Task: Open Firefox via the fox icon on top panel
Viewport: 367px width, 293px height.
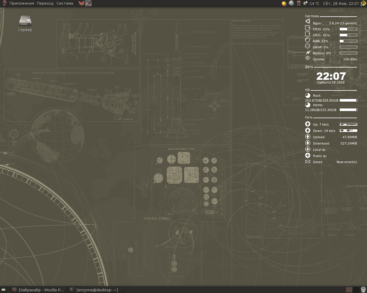Action: tap(81, 3)
